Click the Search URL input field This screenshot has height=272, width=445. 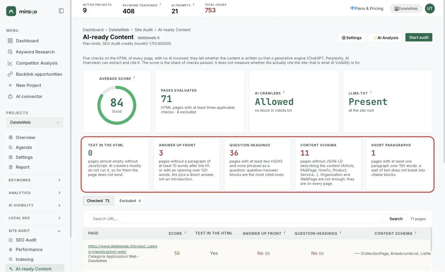tap(236, 219)
